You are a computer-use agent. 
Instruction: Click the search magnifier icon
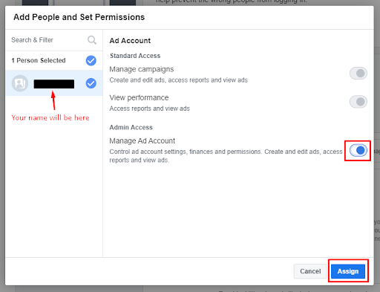[92, 40]
